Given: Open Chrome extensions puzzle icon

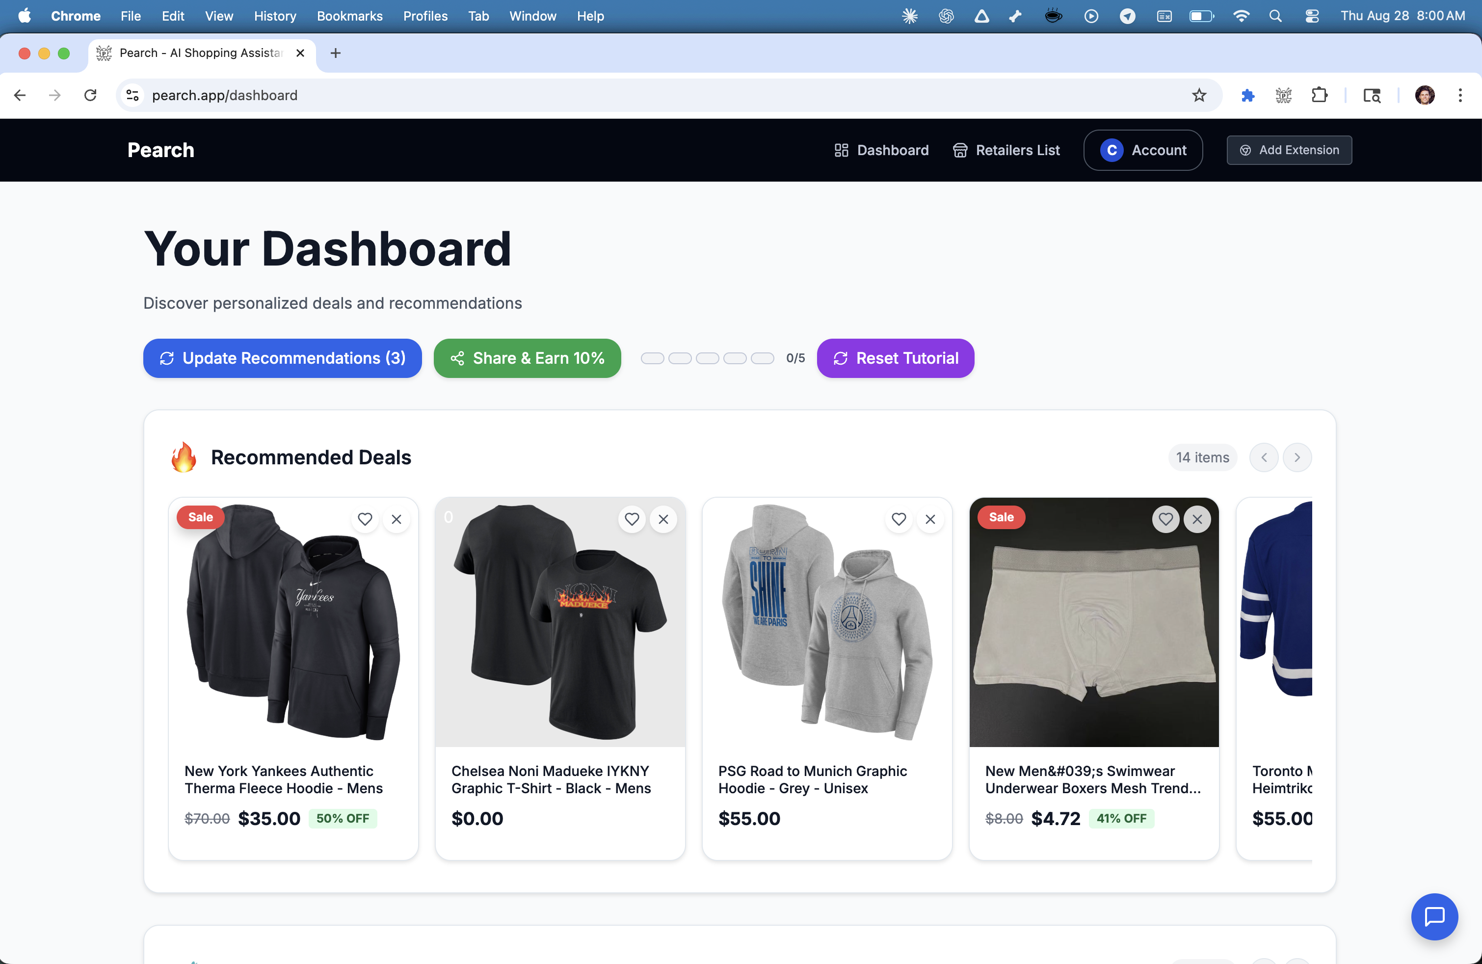Looking at the screenshot, I should 1319,95.
